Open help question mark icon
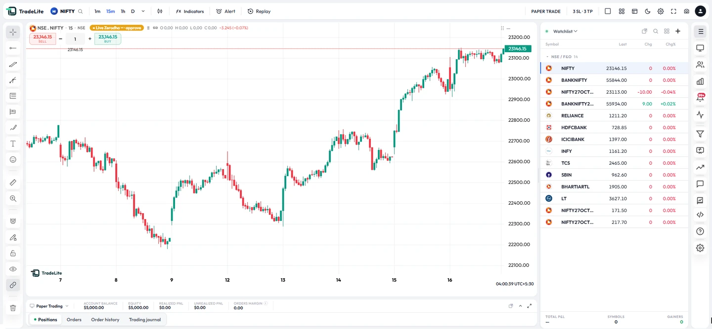 tap(700, 231)
